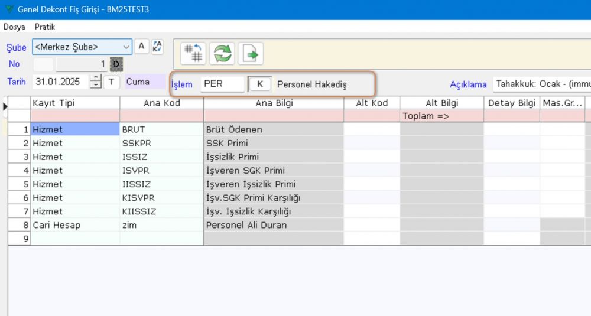Click the Kayıt Tipi column header
The width and height of the screenshot is (591, 316).
[x=75, y=103]
